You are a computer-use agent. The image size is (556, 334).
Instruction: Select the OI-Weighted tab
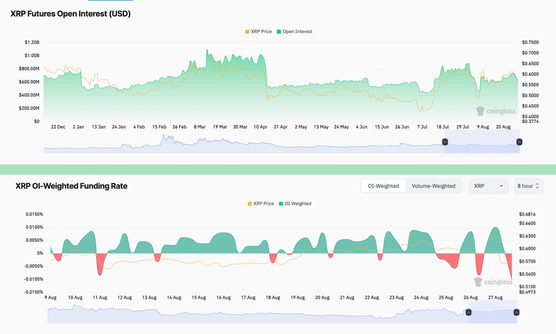(x=383, y=186)
